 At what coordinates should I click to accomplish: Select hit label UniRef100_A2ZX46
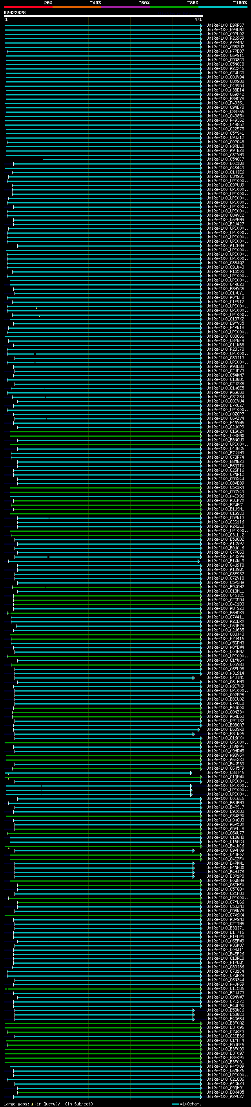225,68
